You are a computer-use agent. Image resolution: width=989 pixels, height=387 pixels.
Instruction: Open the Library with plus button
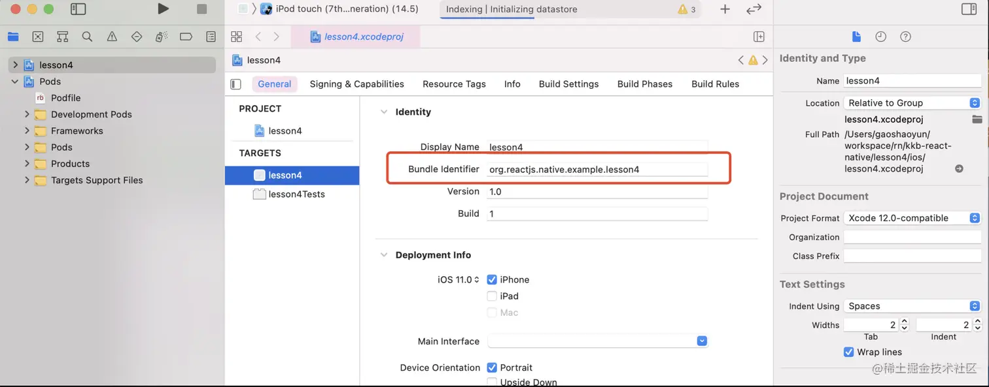pos(725,9)
